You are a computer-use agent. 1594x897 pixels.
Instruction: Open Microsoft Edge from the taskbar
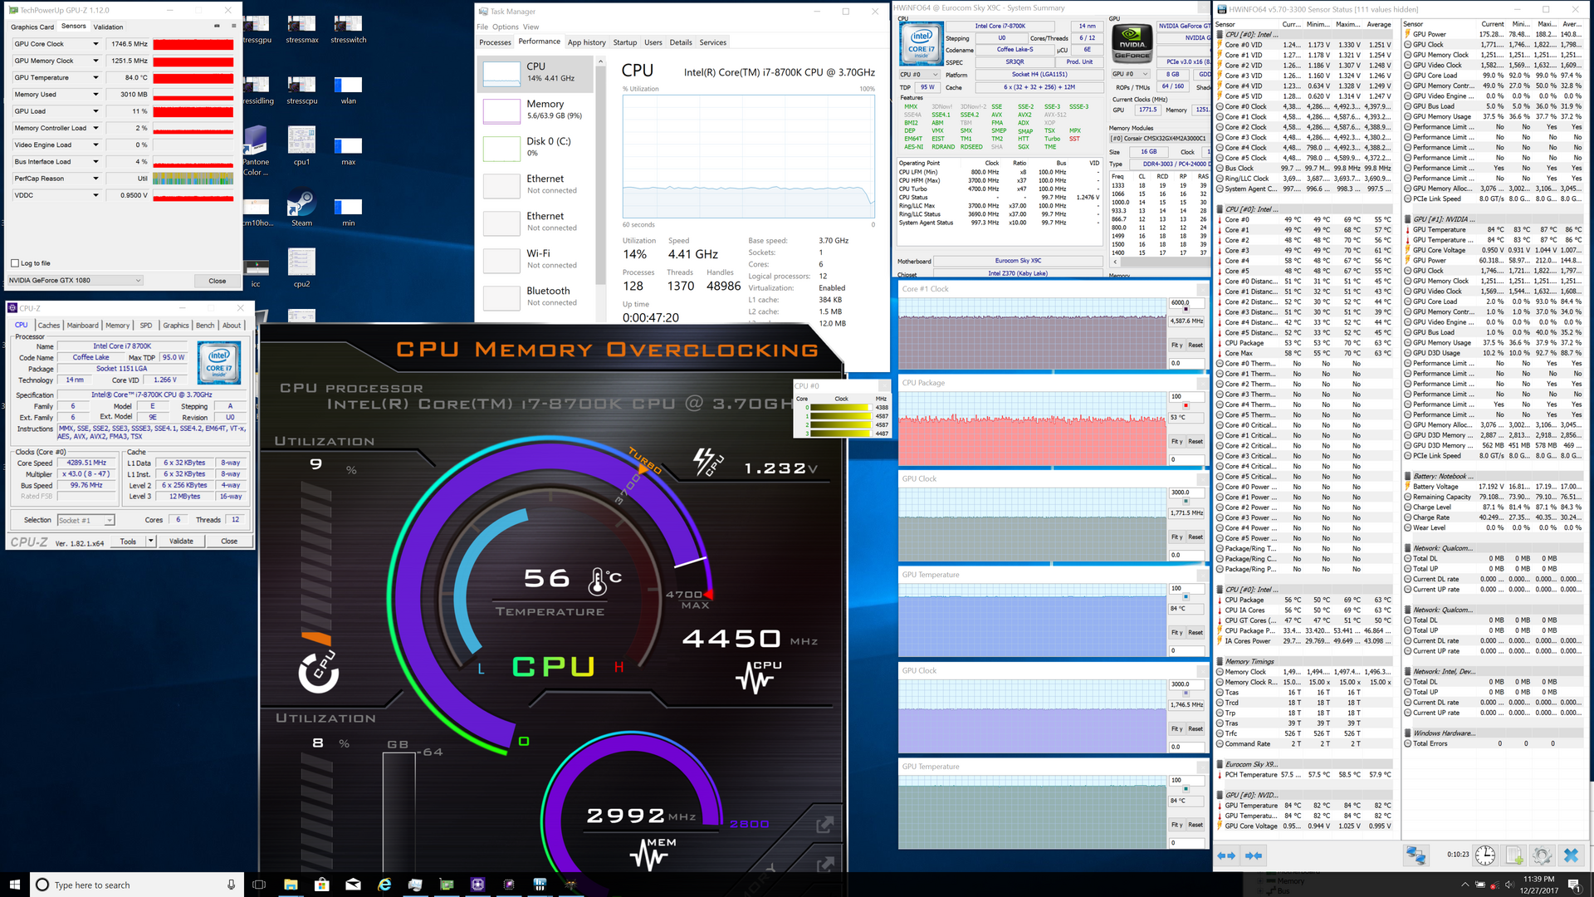click(x=384, y=885)
